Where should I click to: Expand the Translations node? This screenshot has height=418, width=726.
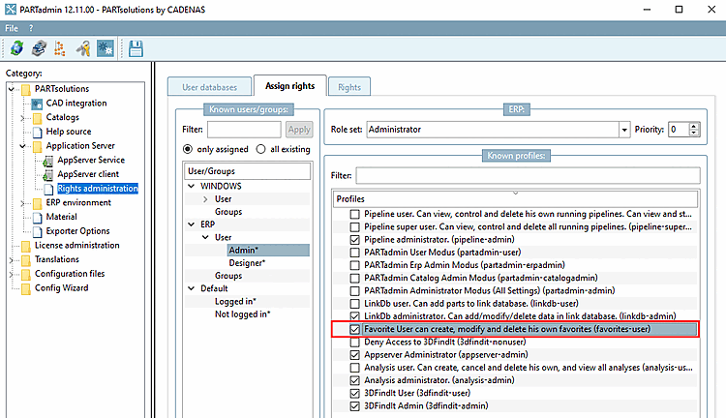(12, 260)
